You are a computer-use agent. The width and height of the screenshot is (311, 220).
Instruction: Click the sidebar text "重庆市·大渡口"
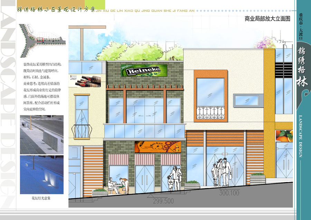[x=301, y=26]
